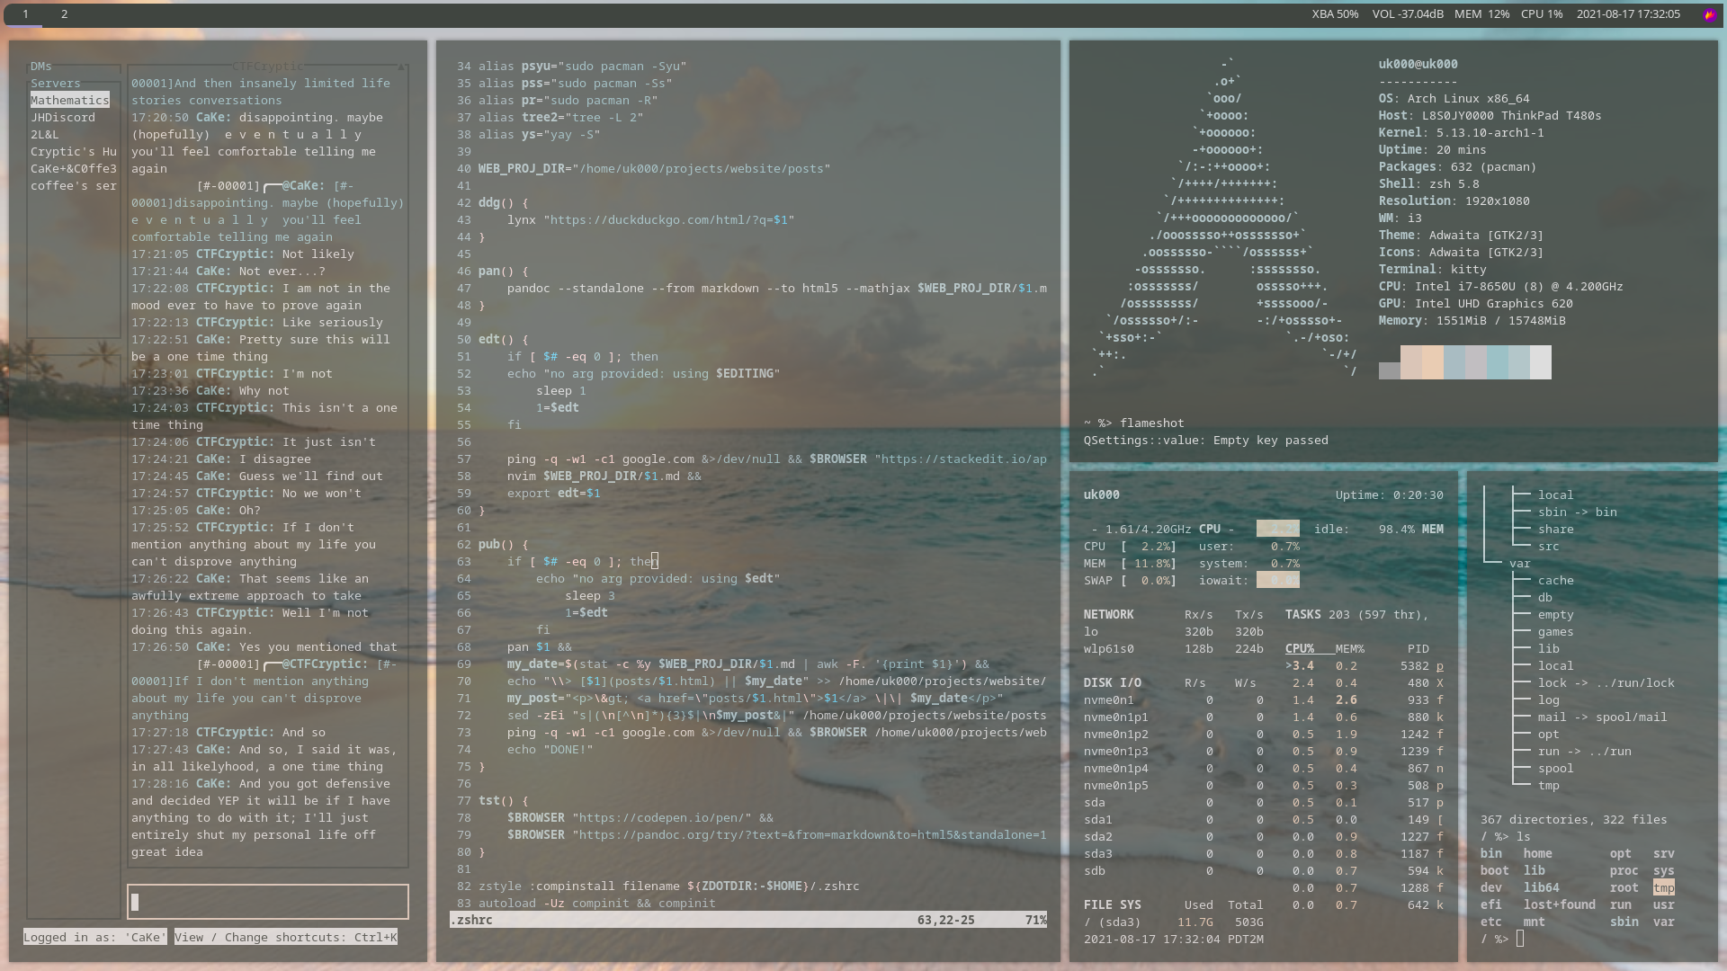Open the 2L&L server entry

coord(45,135)
